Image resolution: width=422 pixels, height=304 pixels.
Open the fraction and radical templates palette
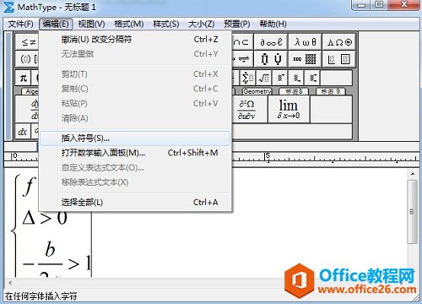(x=264, y=78)
